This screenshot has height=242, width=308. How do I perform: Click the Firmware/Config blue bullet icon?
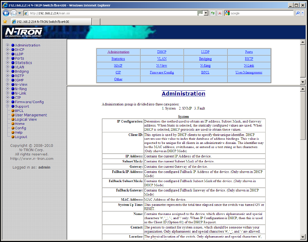click(x=13, y=102)
